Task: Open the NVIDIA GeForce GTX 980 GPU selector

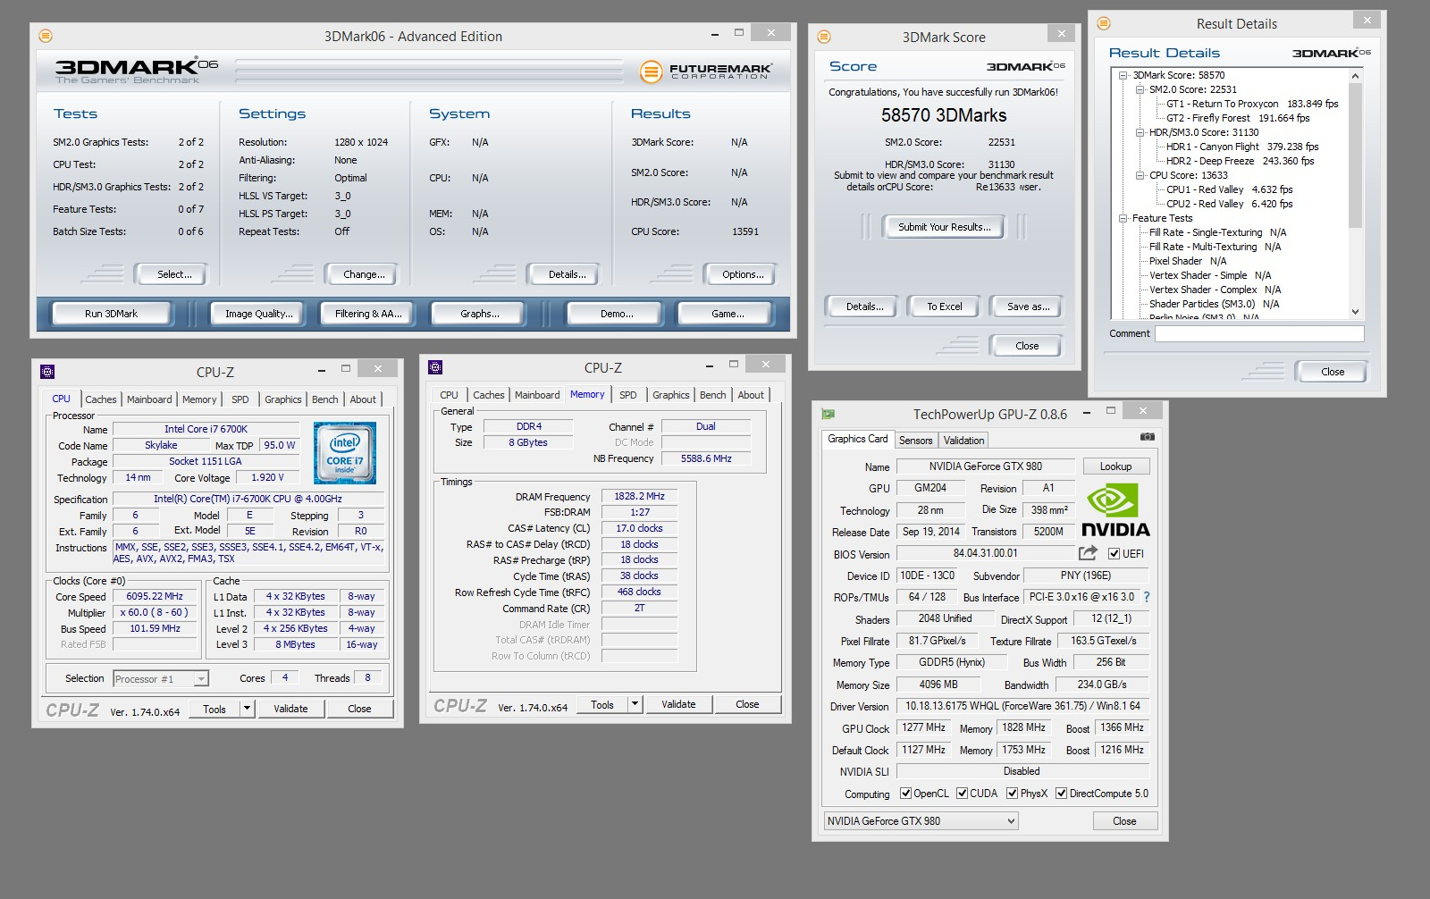Action: coord(921,820)
